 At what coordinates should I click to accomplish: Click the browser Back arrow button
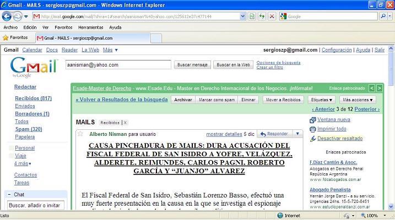click(x=7, y=16)
